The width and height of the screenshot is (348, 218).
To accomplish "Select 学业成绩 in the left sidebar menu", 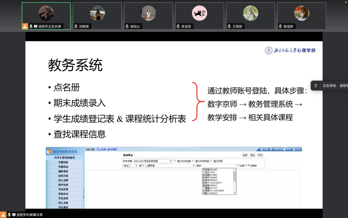I will [x=63, y=198].
